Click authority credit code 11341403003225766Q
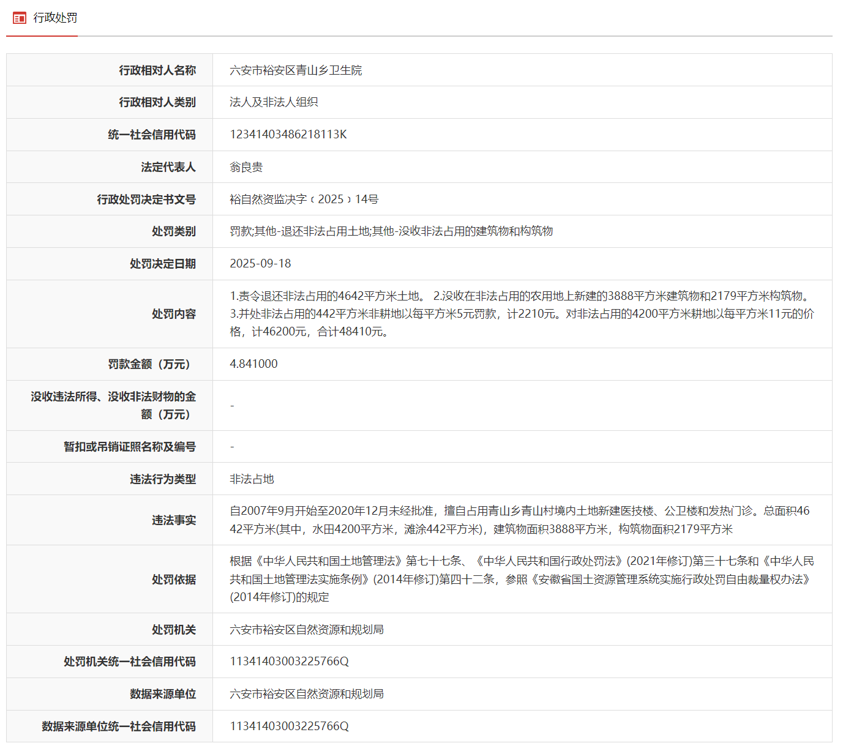Image resolution: width=843 pixels, height=754 pixels. [x=288, y=661]
